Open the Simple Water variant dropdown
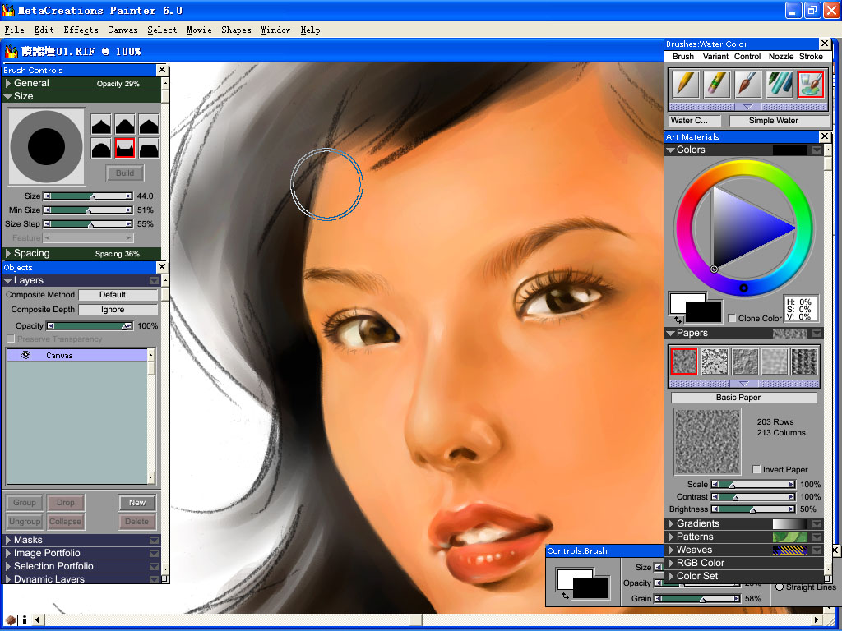 tap(780, 121)
